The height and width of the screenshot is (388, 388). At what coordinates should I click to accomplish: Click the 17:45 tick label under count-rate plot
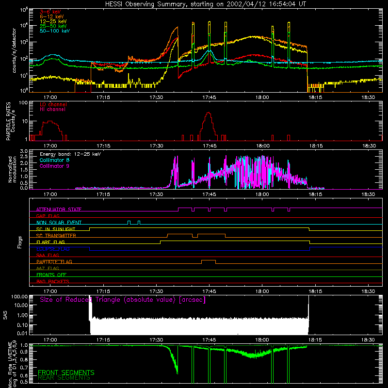tap(209, 97)
